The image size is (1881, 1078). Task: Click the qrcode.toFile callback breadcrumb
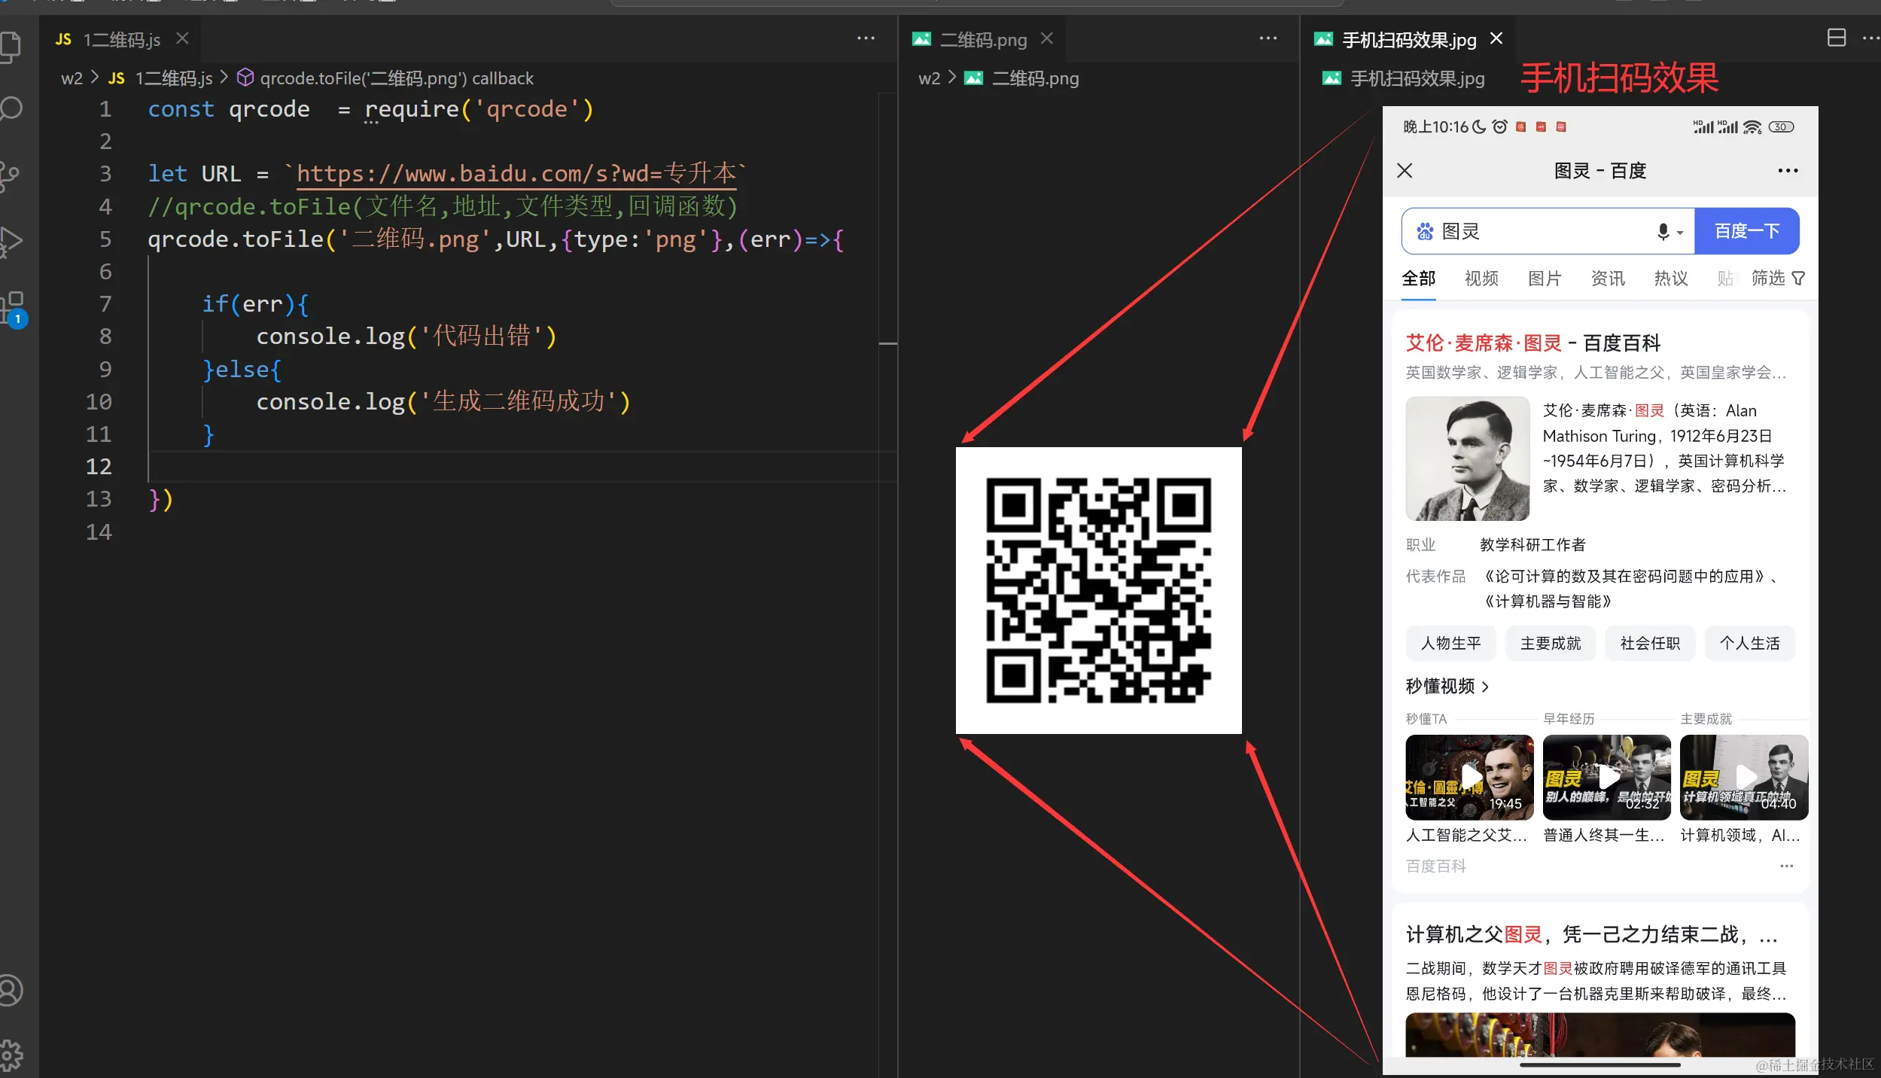396,78
